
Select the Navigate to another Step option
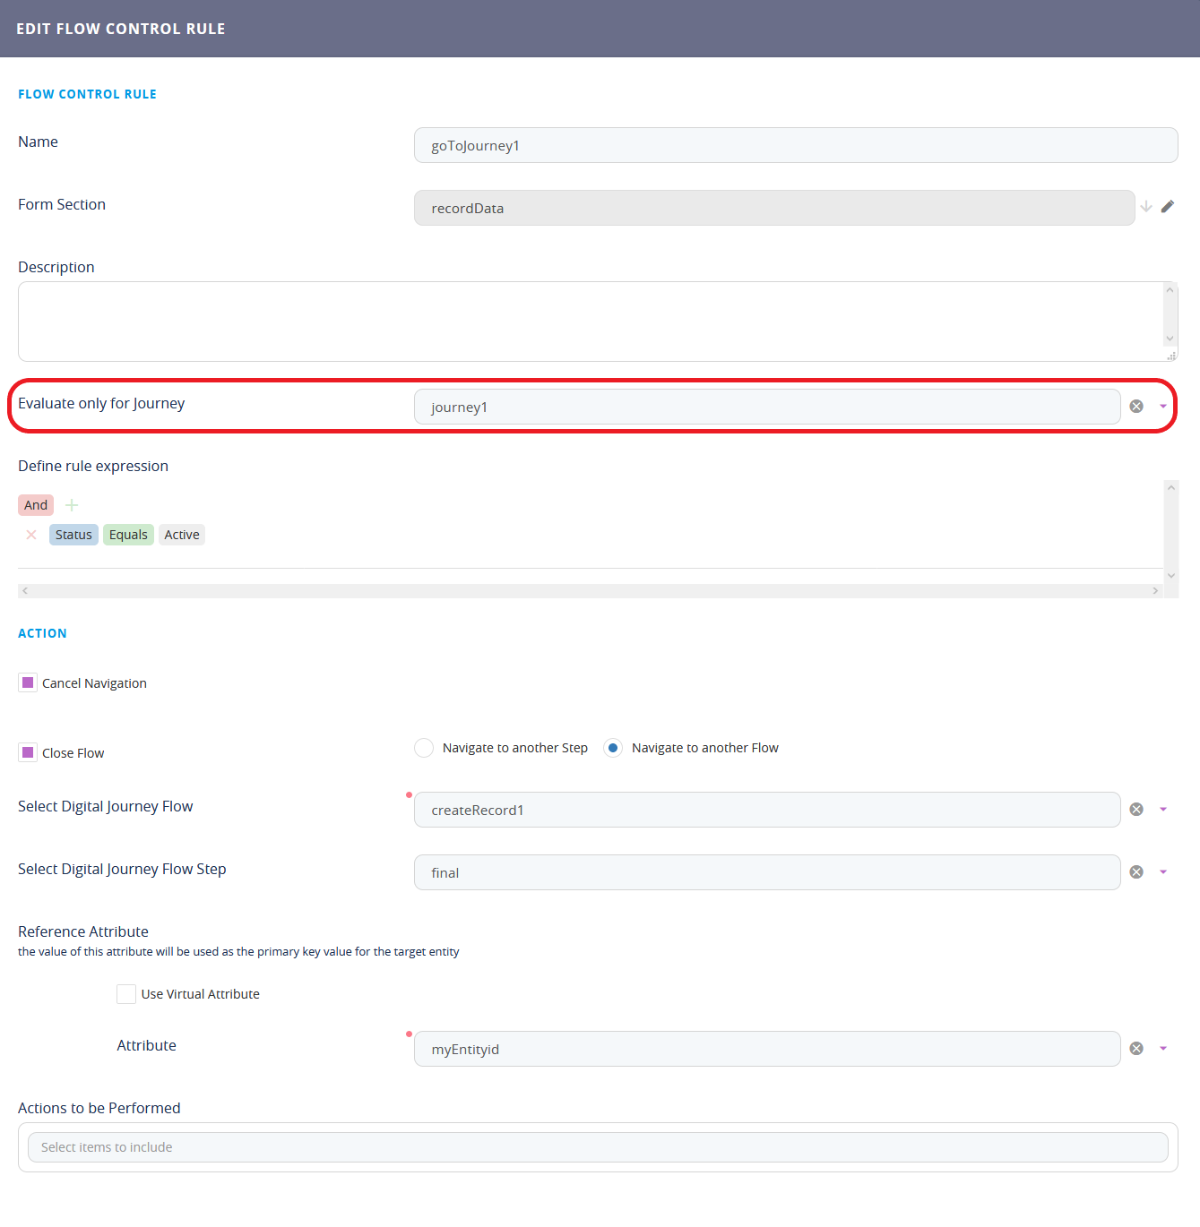click(x=424, y=748)
